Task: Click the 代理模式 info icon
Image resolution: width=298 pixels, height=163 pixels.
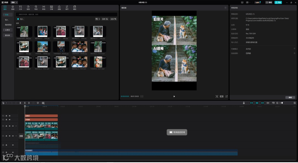Action: coord(294,49)
